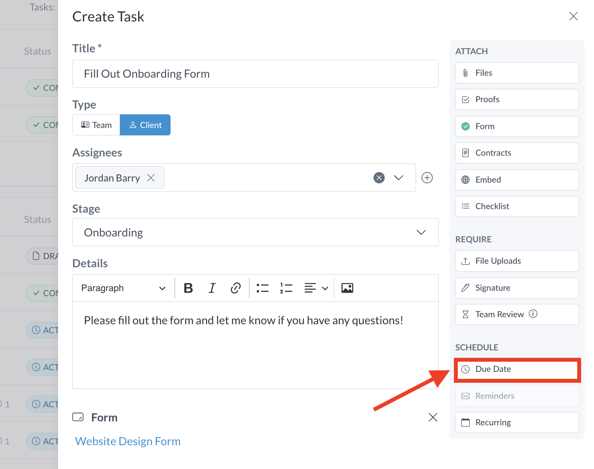The image size is (594, 469).
Task: Insert an image into Details
Action: point(347,288)
